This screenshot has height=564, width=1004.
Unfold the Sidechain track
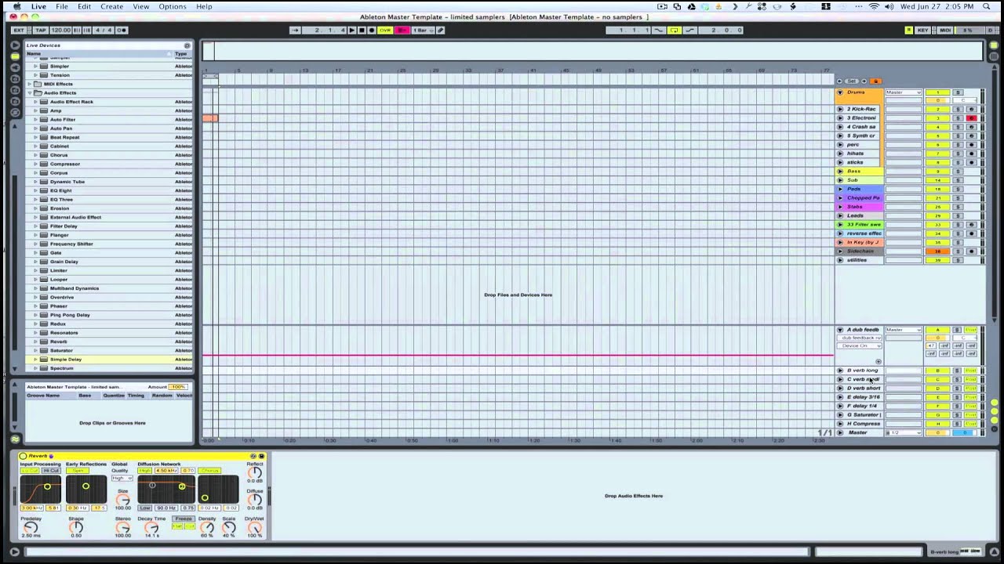(840, 251)
